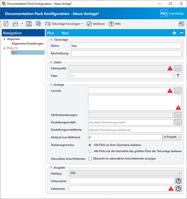Click into the Dateiname field
Viewport: 187px width, 199px height.
pyautogui.click(x=122, y=188)
